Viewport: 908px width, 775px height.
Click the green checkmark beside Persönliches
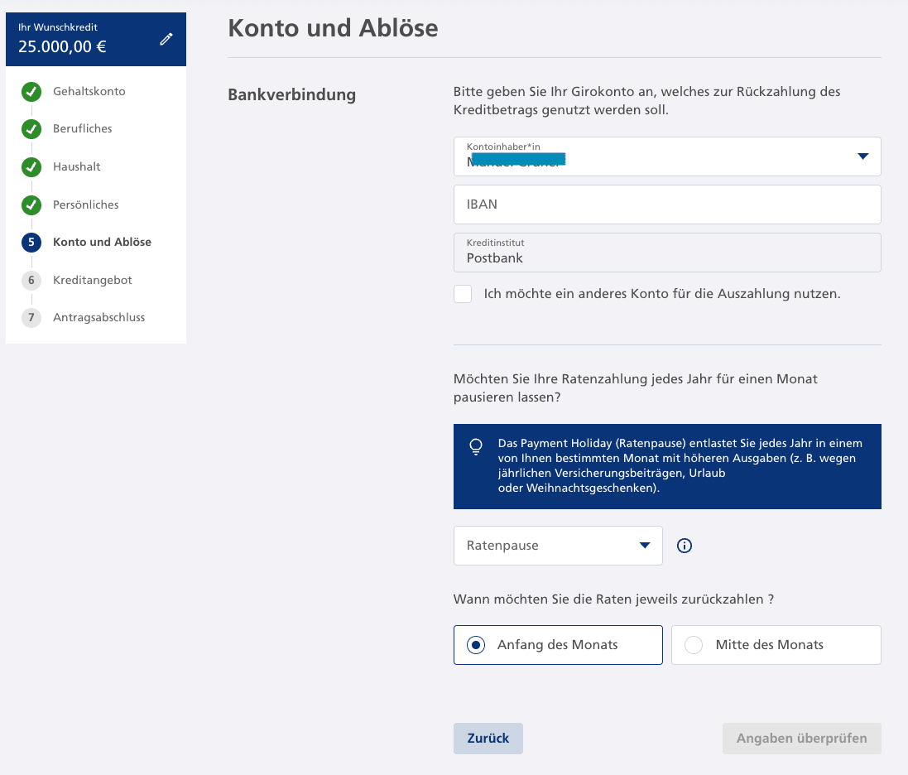click(31, 205)
